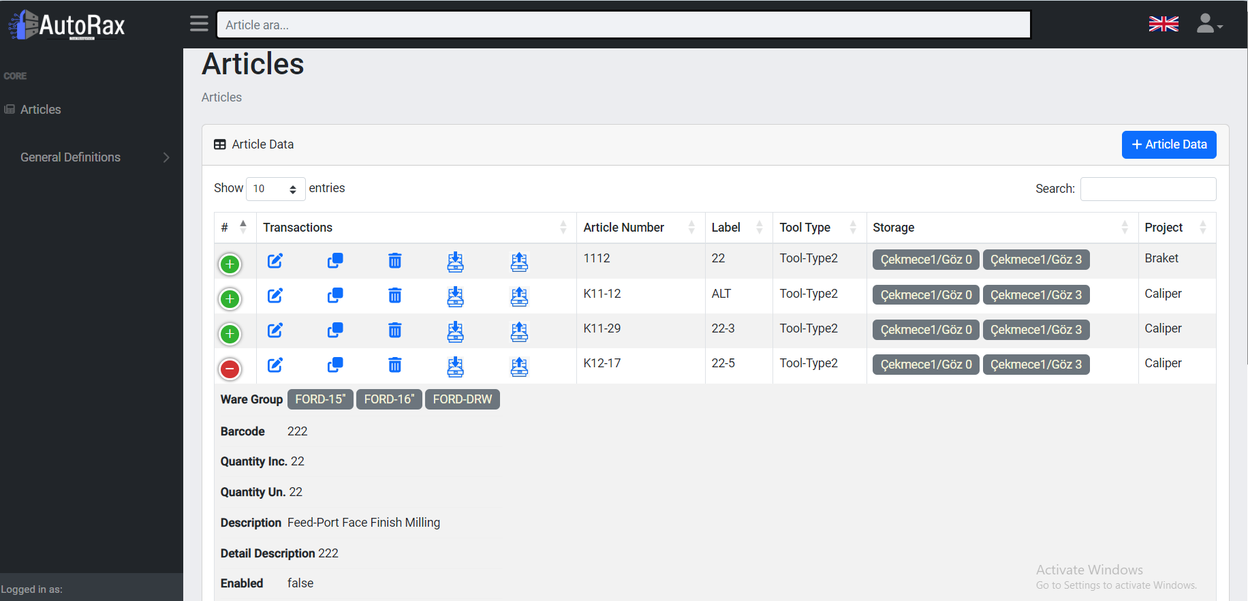Click the blue + Article Data button
Screen dimensions: 1248x601
[1168, 144]
